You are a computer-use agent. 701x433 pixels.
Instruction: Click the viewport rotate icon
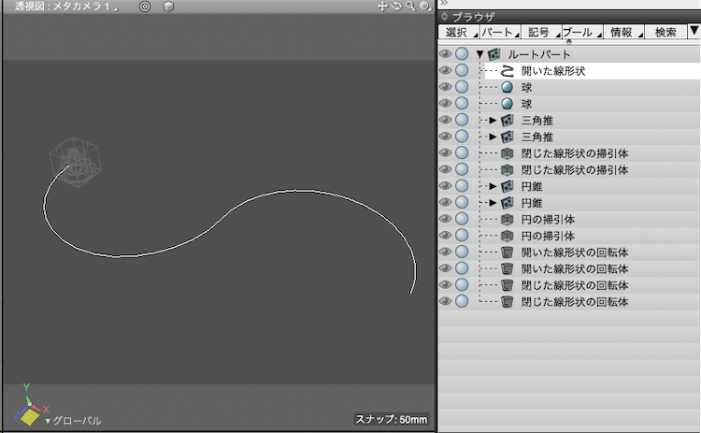tap(396, 7)
